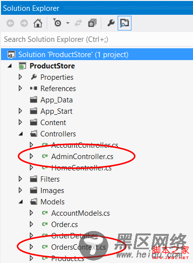Image resolution: width=193 pixels, height=263 pixels.
Task: Focus the Search Solution Explorer field
Action: (97, 39)
